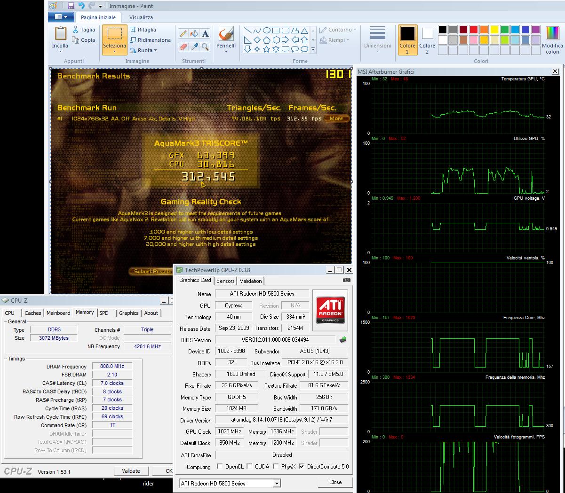Open the Graphics tab in CPU-Z

(129, 313)
